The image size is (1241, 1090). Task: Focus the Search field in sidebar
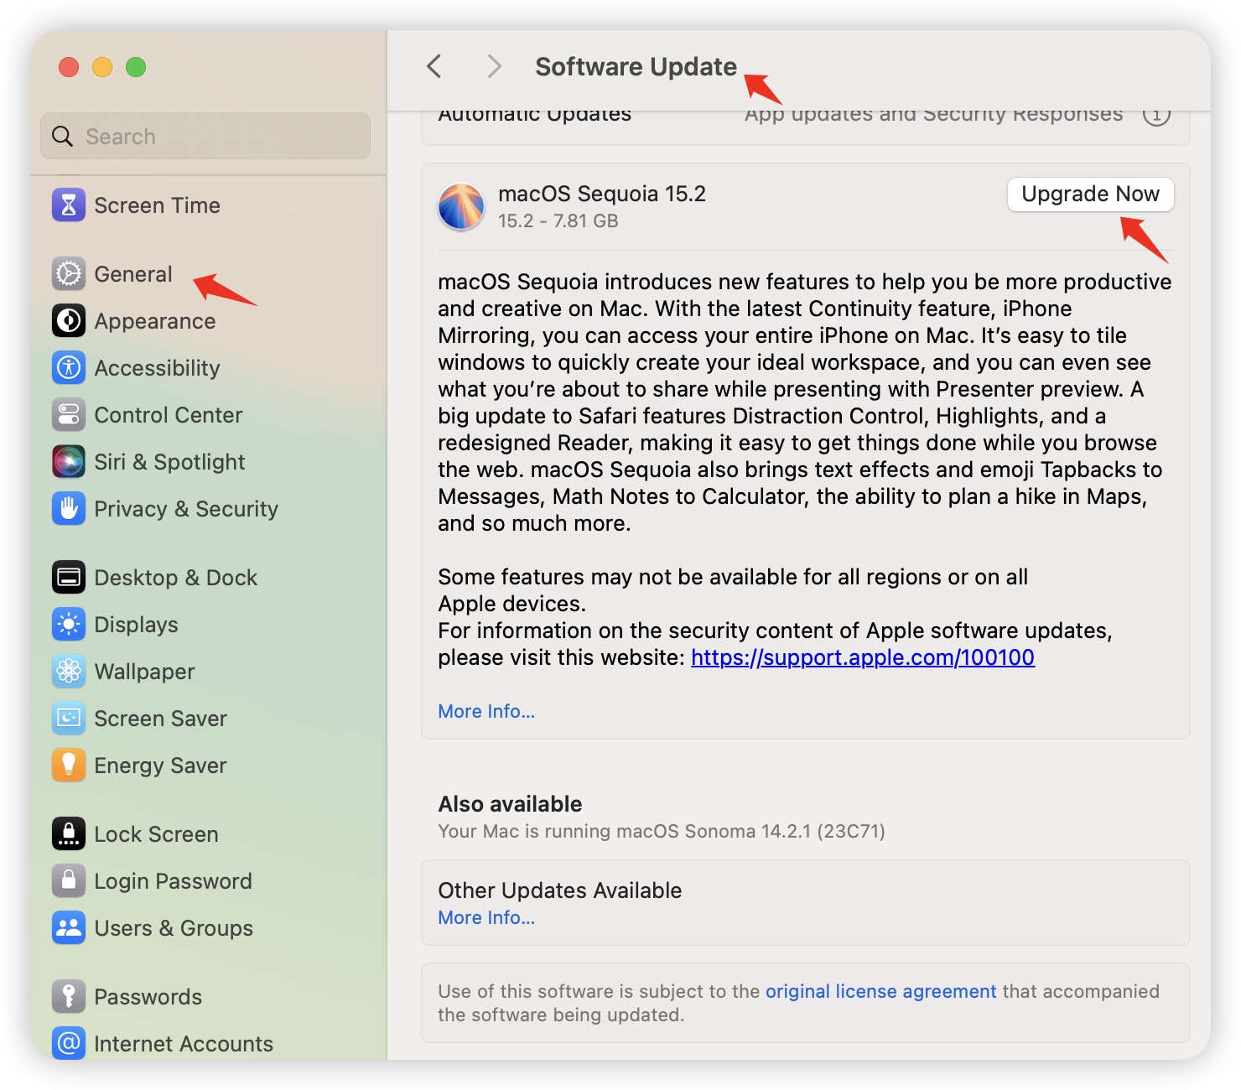(x=205, y=136)
